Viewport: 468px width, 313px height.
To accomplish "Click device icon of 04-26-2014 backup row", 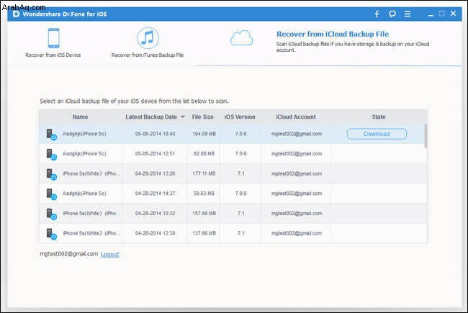I will click(51, 234).
